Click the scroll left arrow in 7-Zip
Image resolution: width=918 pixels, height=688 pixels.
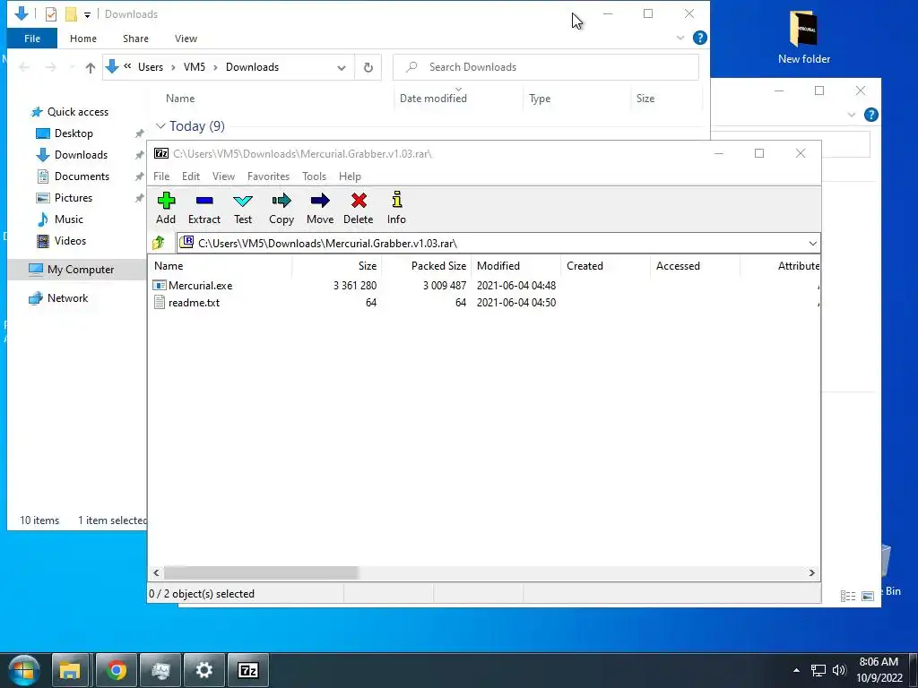tap(156, 572)
